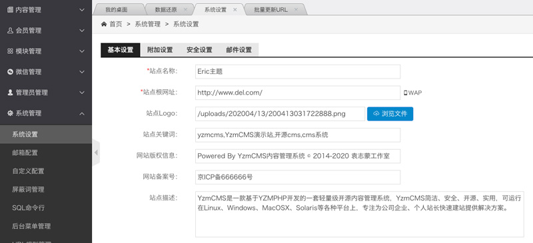The width and height of the screenshot is (533, 243).
Task: Open the 附加设置 settings tab
Action: (160, 50)
